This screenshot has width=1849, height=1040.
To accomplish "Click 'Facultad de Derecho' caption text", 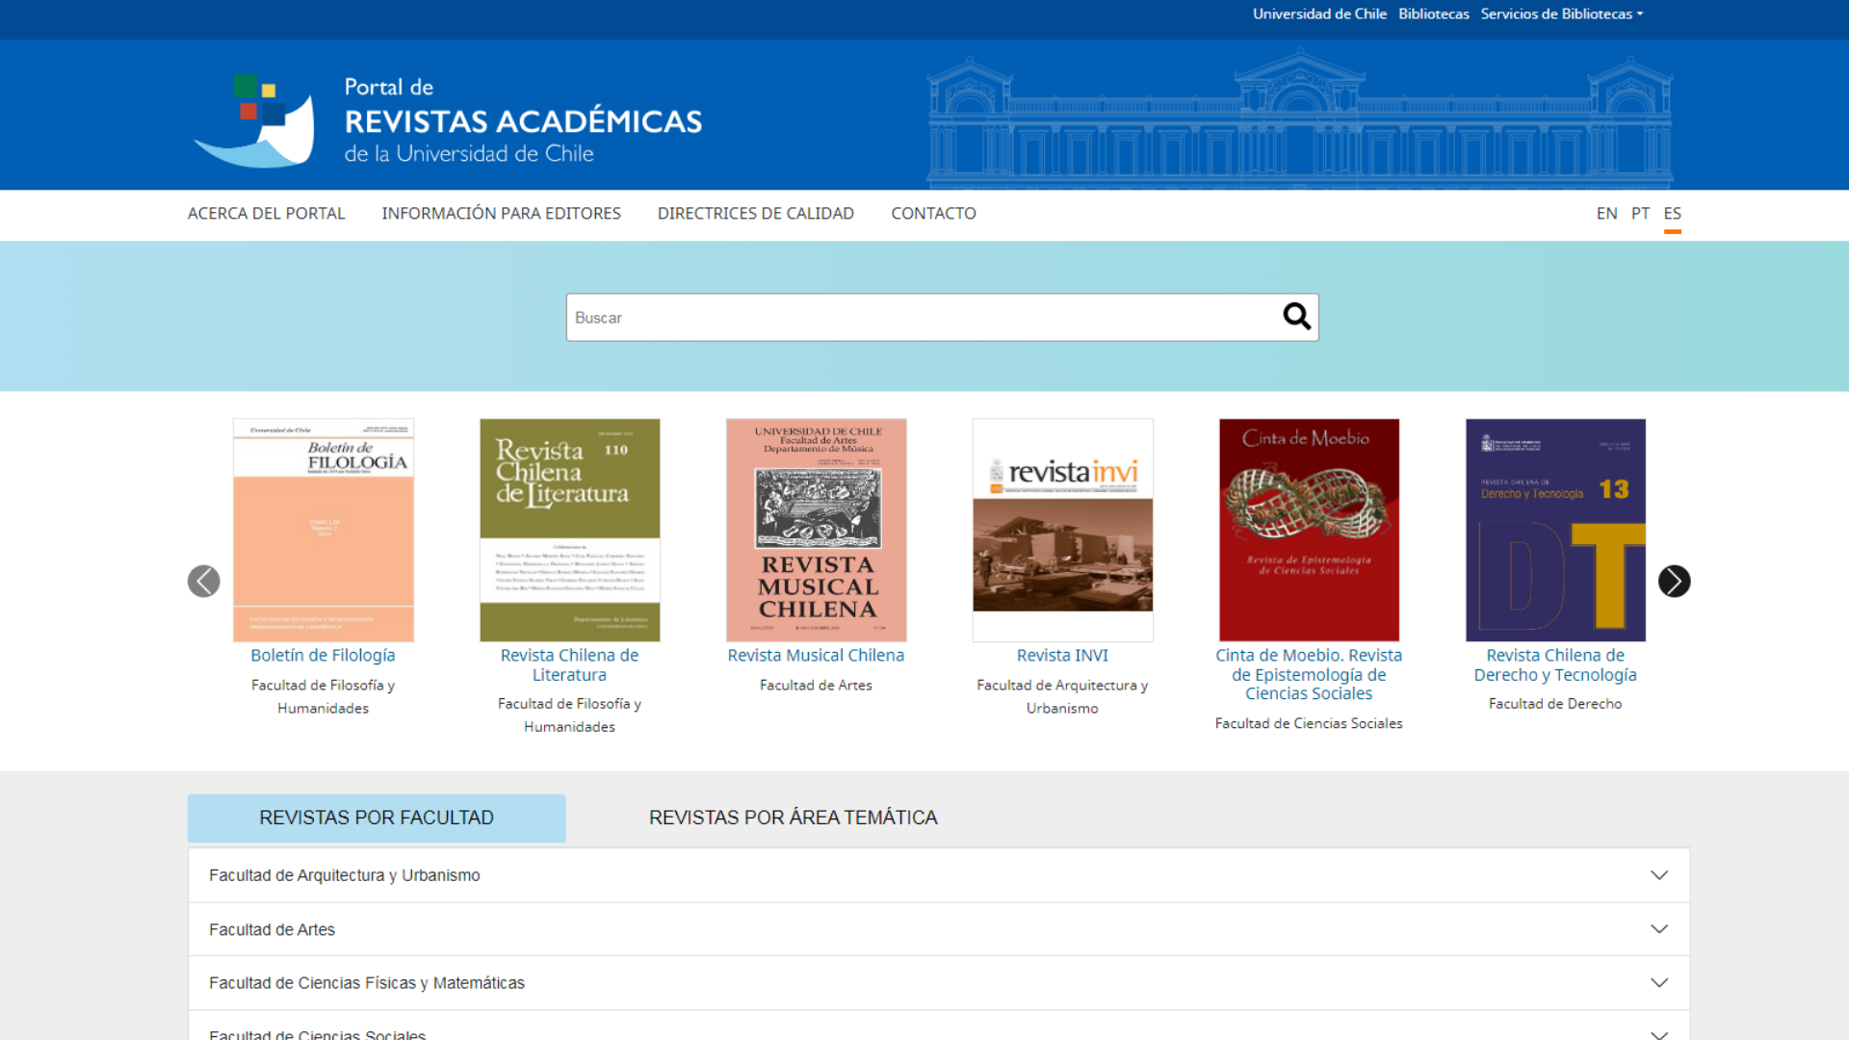I will [1555, 704].
